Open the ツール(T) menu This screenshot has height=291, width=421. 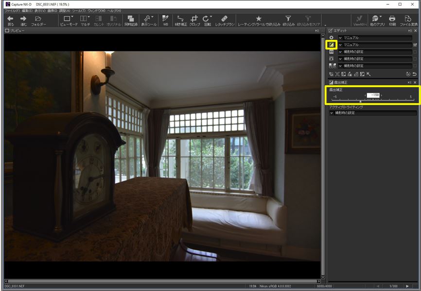[x=79, y=11]
